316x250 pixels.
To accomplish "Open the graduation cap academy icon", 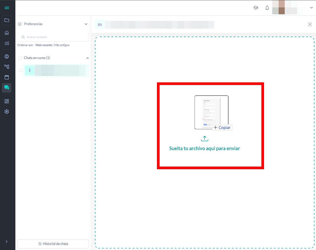I will click(x=256, y=8).
